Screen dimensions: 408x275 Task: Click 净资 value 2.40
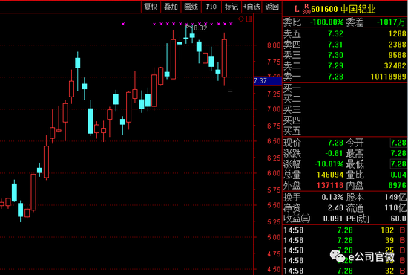[335, 208]
